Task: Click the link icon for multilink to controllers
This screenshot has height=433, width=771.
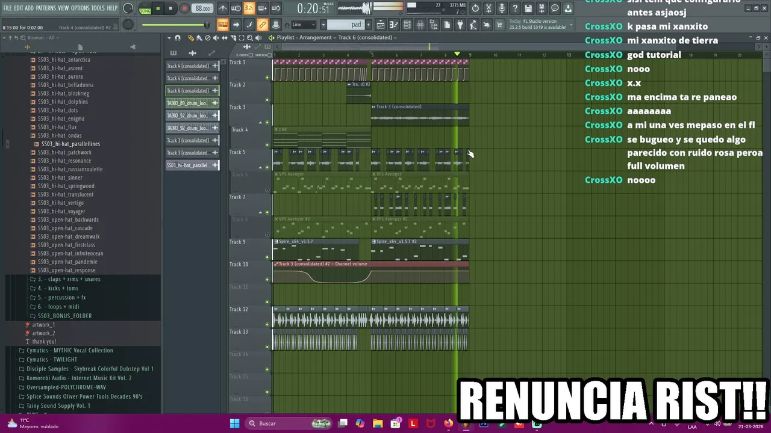Action: tap(262, 25)
